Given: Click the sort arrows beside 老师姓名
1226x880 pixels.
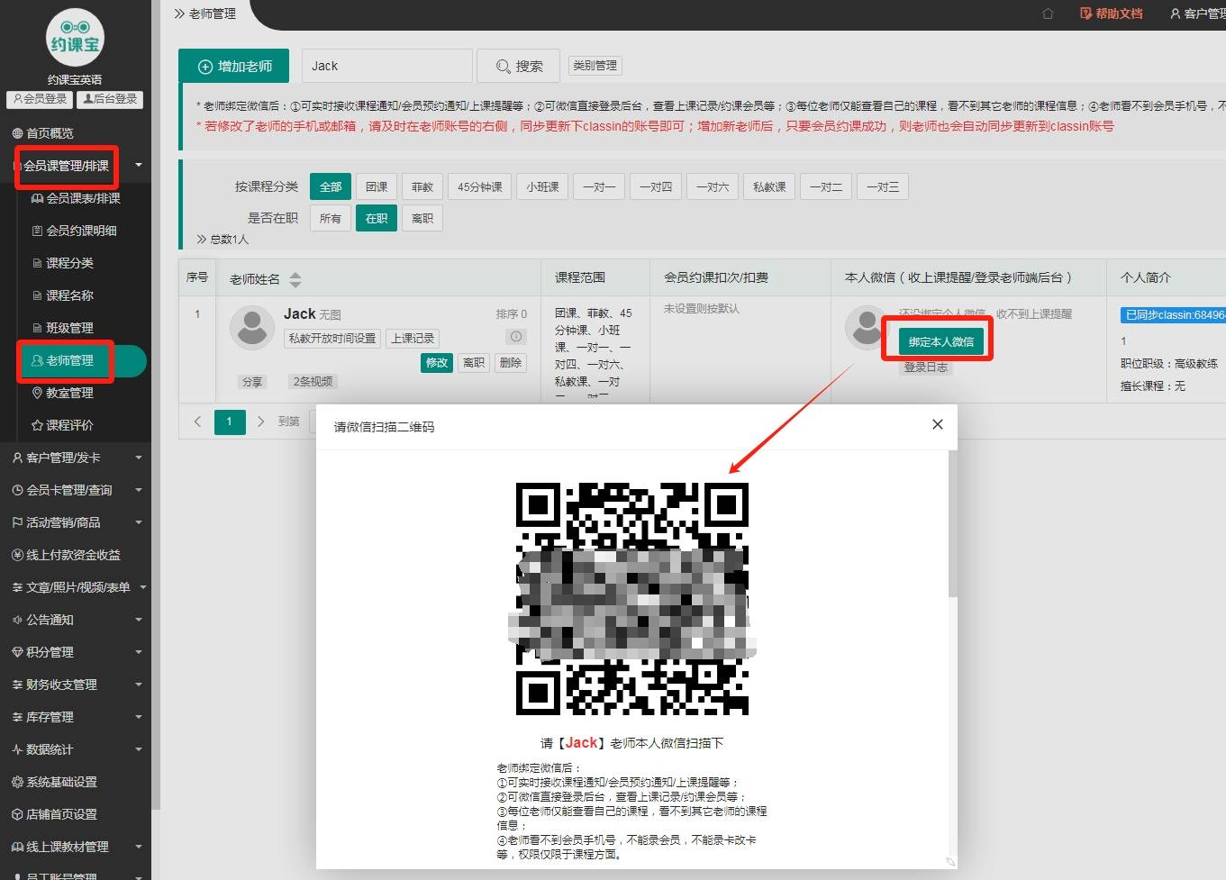Looking at the screenshot, I should pyautogui.click(x=295, y=279).
